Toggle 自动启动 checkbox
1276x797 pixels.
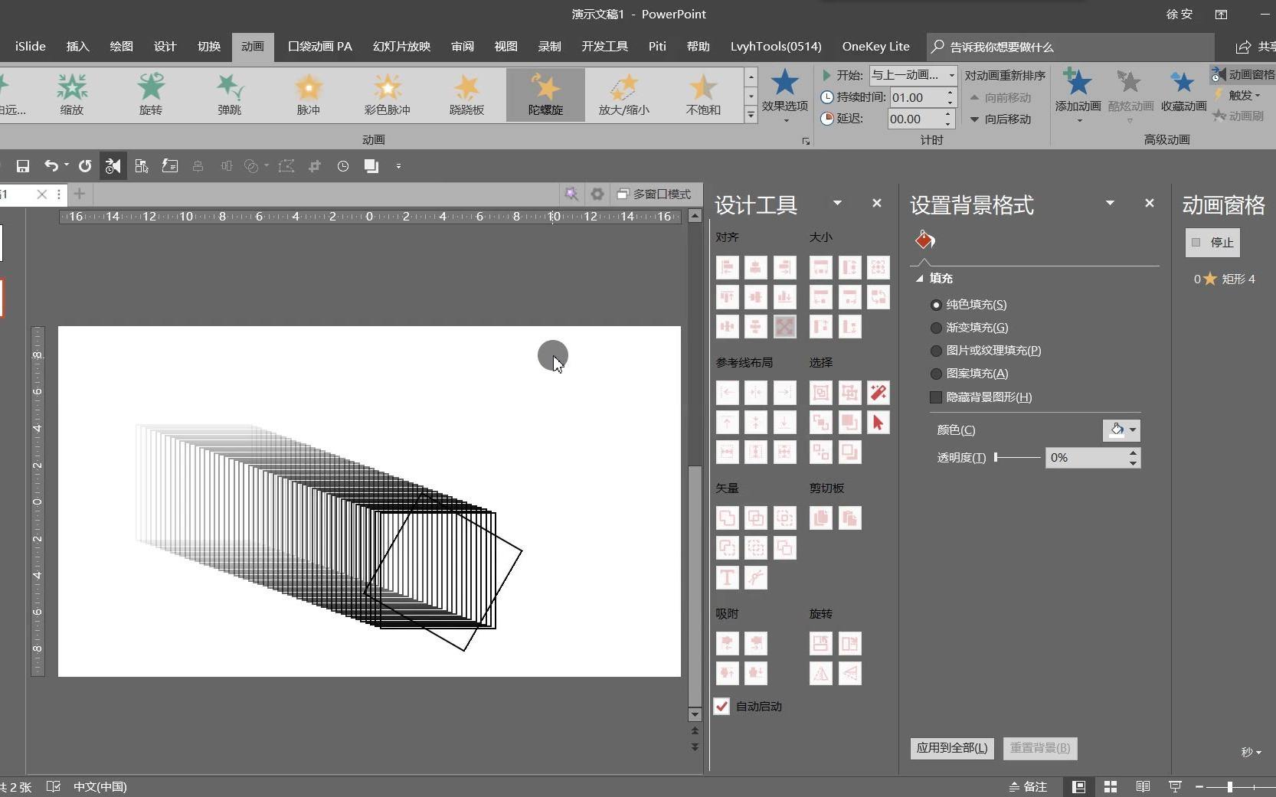pos(721,706)
